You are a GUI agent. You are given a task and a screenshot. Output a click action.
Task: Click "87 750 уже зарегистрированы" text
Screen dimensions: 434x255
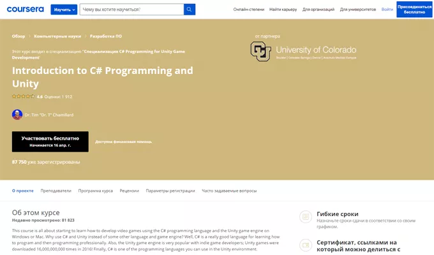click(46, 162)
